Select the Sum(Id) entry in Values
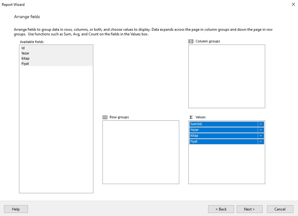Image resolution: width=298 pixels, height=216 pixels. [x=224, y=124]
